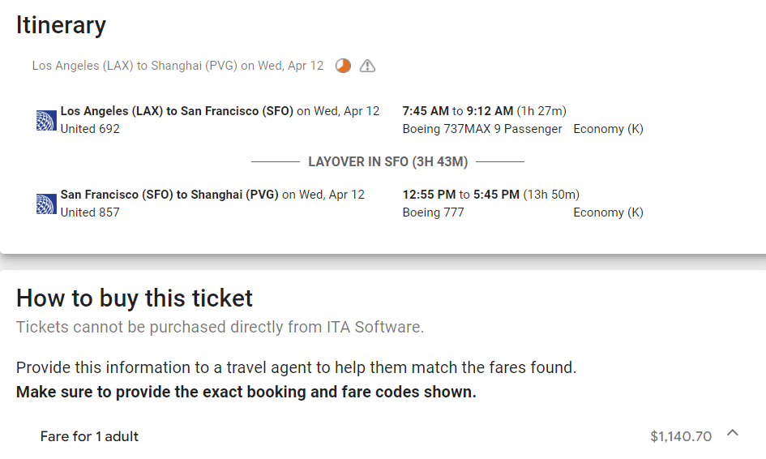Click the warning triangle icon
The height and width of the screenshot is (459, 766).
click(367, 66)
